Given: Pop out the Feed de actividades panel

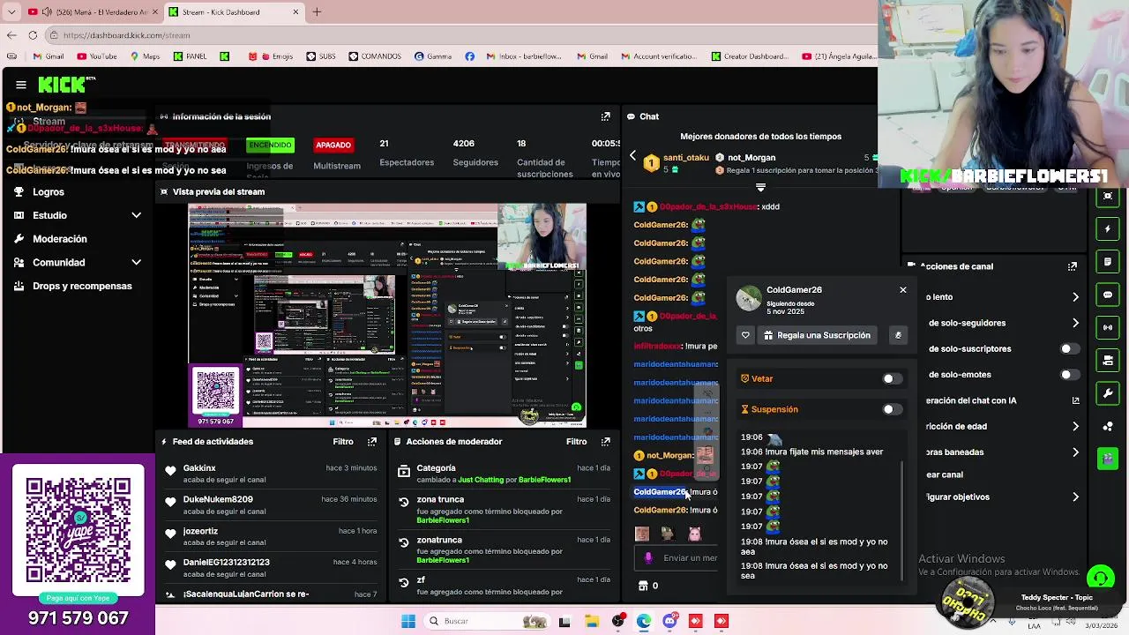Looking at the screenshot, I should click(x=372, y=442).
